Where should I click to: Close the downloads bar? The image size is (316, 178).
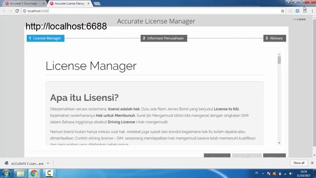coord(312,163)
